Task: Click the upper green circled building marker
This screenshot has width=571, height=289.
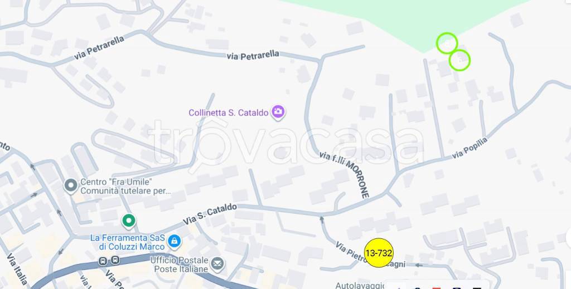Action: (x=447, y=43)
